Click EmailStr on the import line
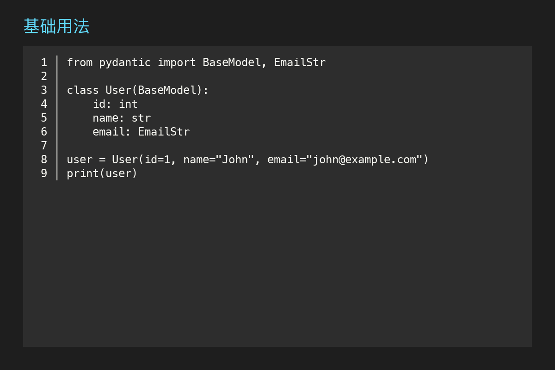This screenshot has width=555, height=370. [x=300, y=62]
